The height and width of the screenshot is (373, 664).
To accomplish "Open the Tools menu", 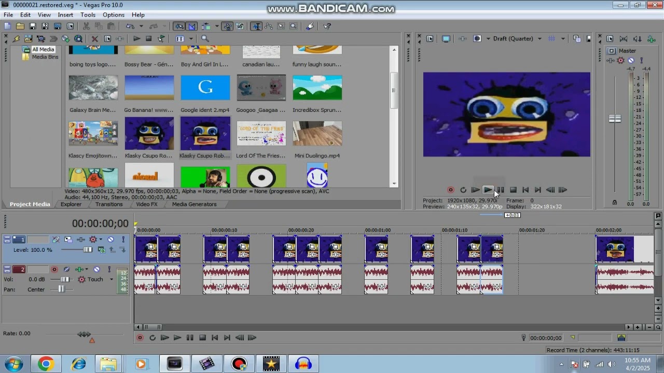I will (x=88, y=15).
